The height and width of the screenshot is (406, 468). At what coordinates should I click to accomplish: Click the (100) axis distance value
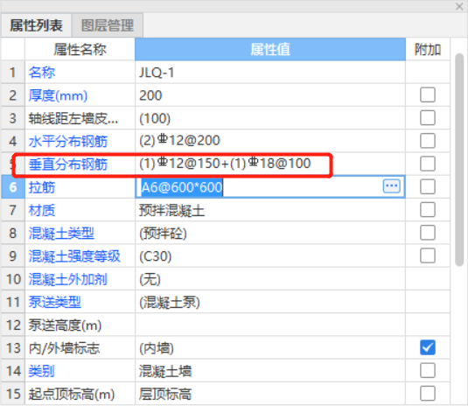point(270,118)
